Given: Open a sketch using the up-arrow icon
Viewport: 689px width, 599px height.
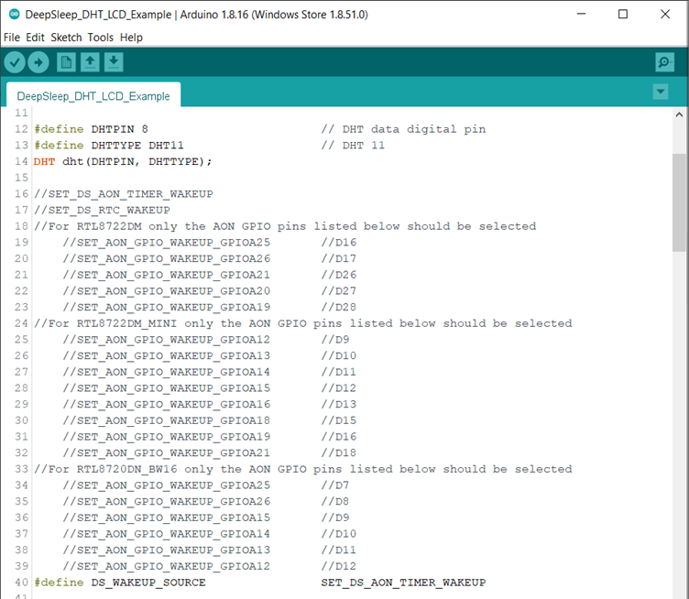Looking at the screenshot, I should click(x=90, y=62).
